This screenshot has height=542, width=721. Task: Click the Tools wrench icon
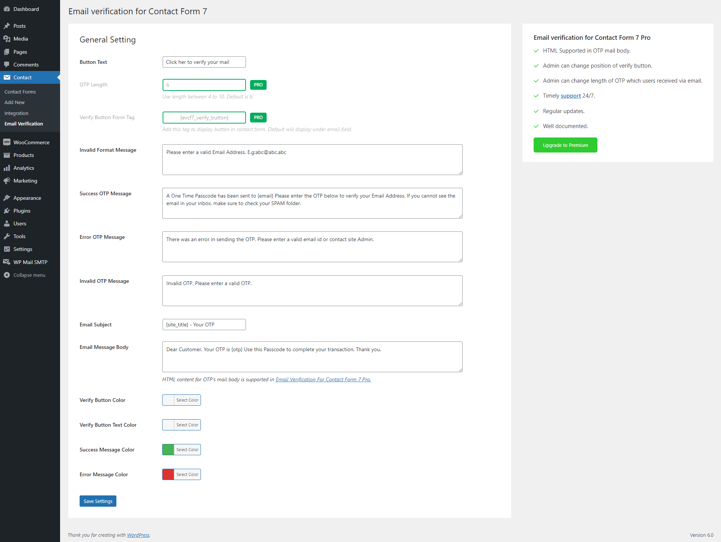[7, 236]
